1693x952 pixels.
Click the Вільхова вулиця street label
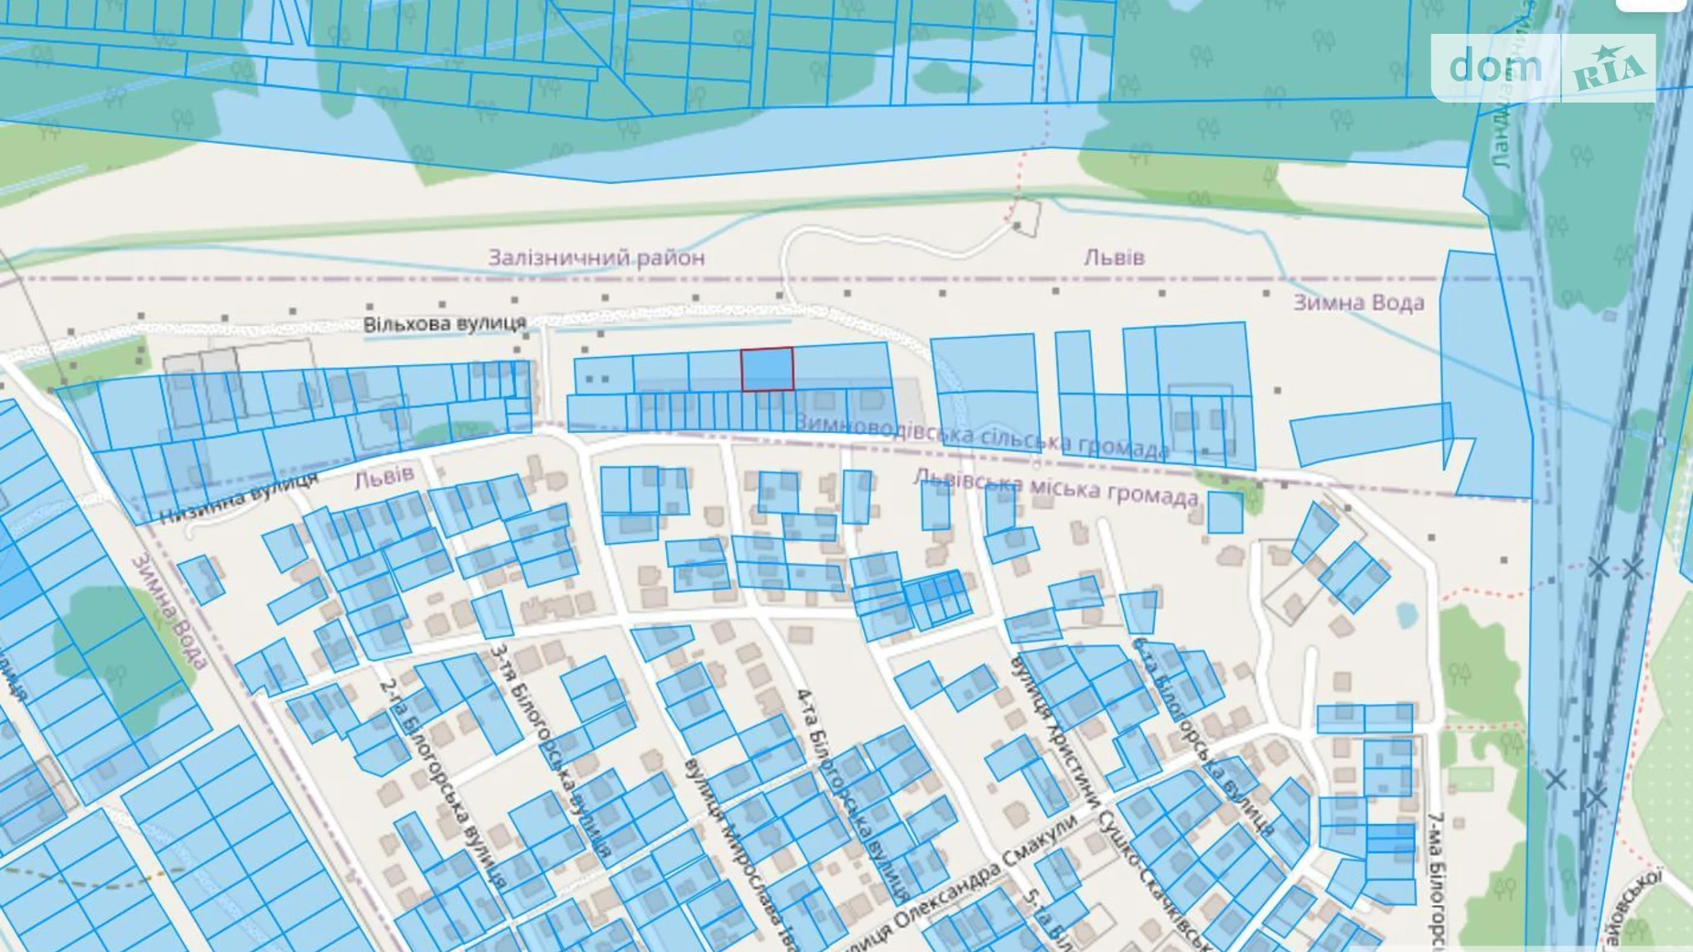445,323
